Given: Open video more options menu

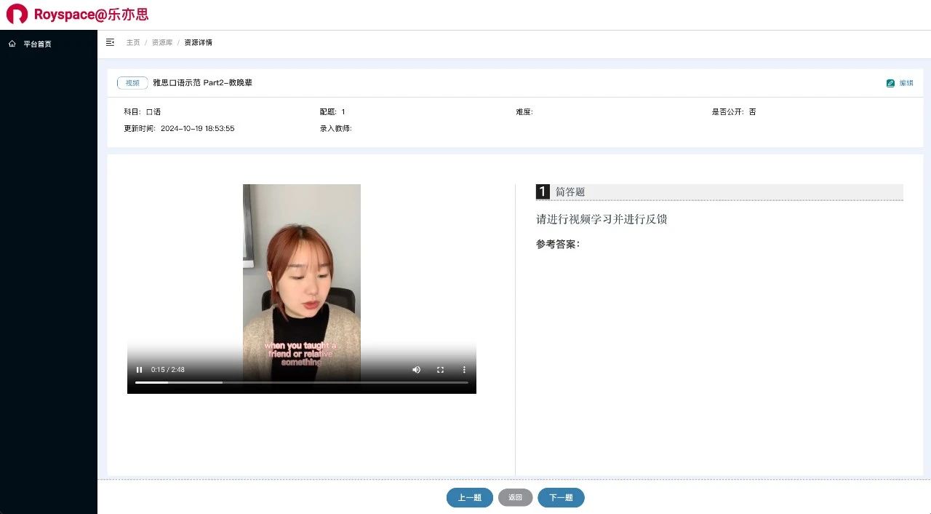Looking at the screenshot, I should pyautogui.click(x=464, y=370).
